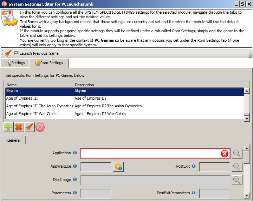This screenshot has height=202, width=253.
Task: Click the PostExit text field
Action: click(215, 167)
